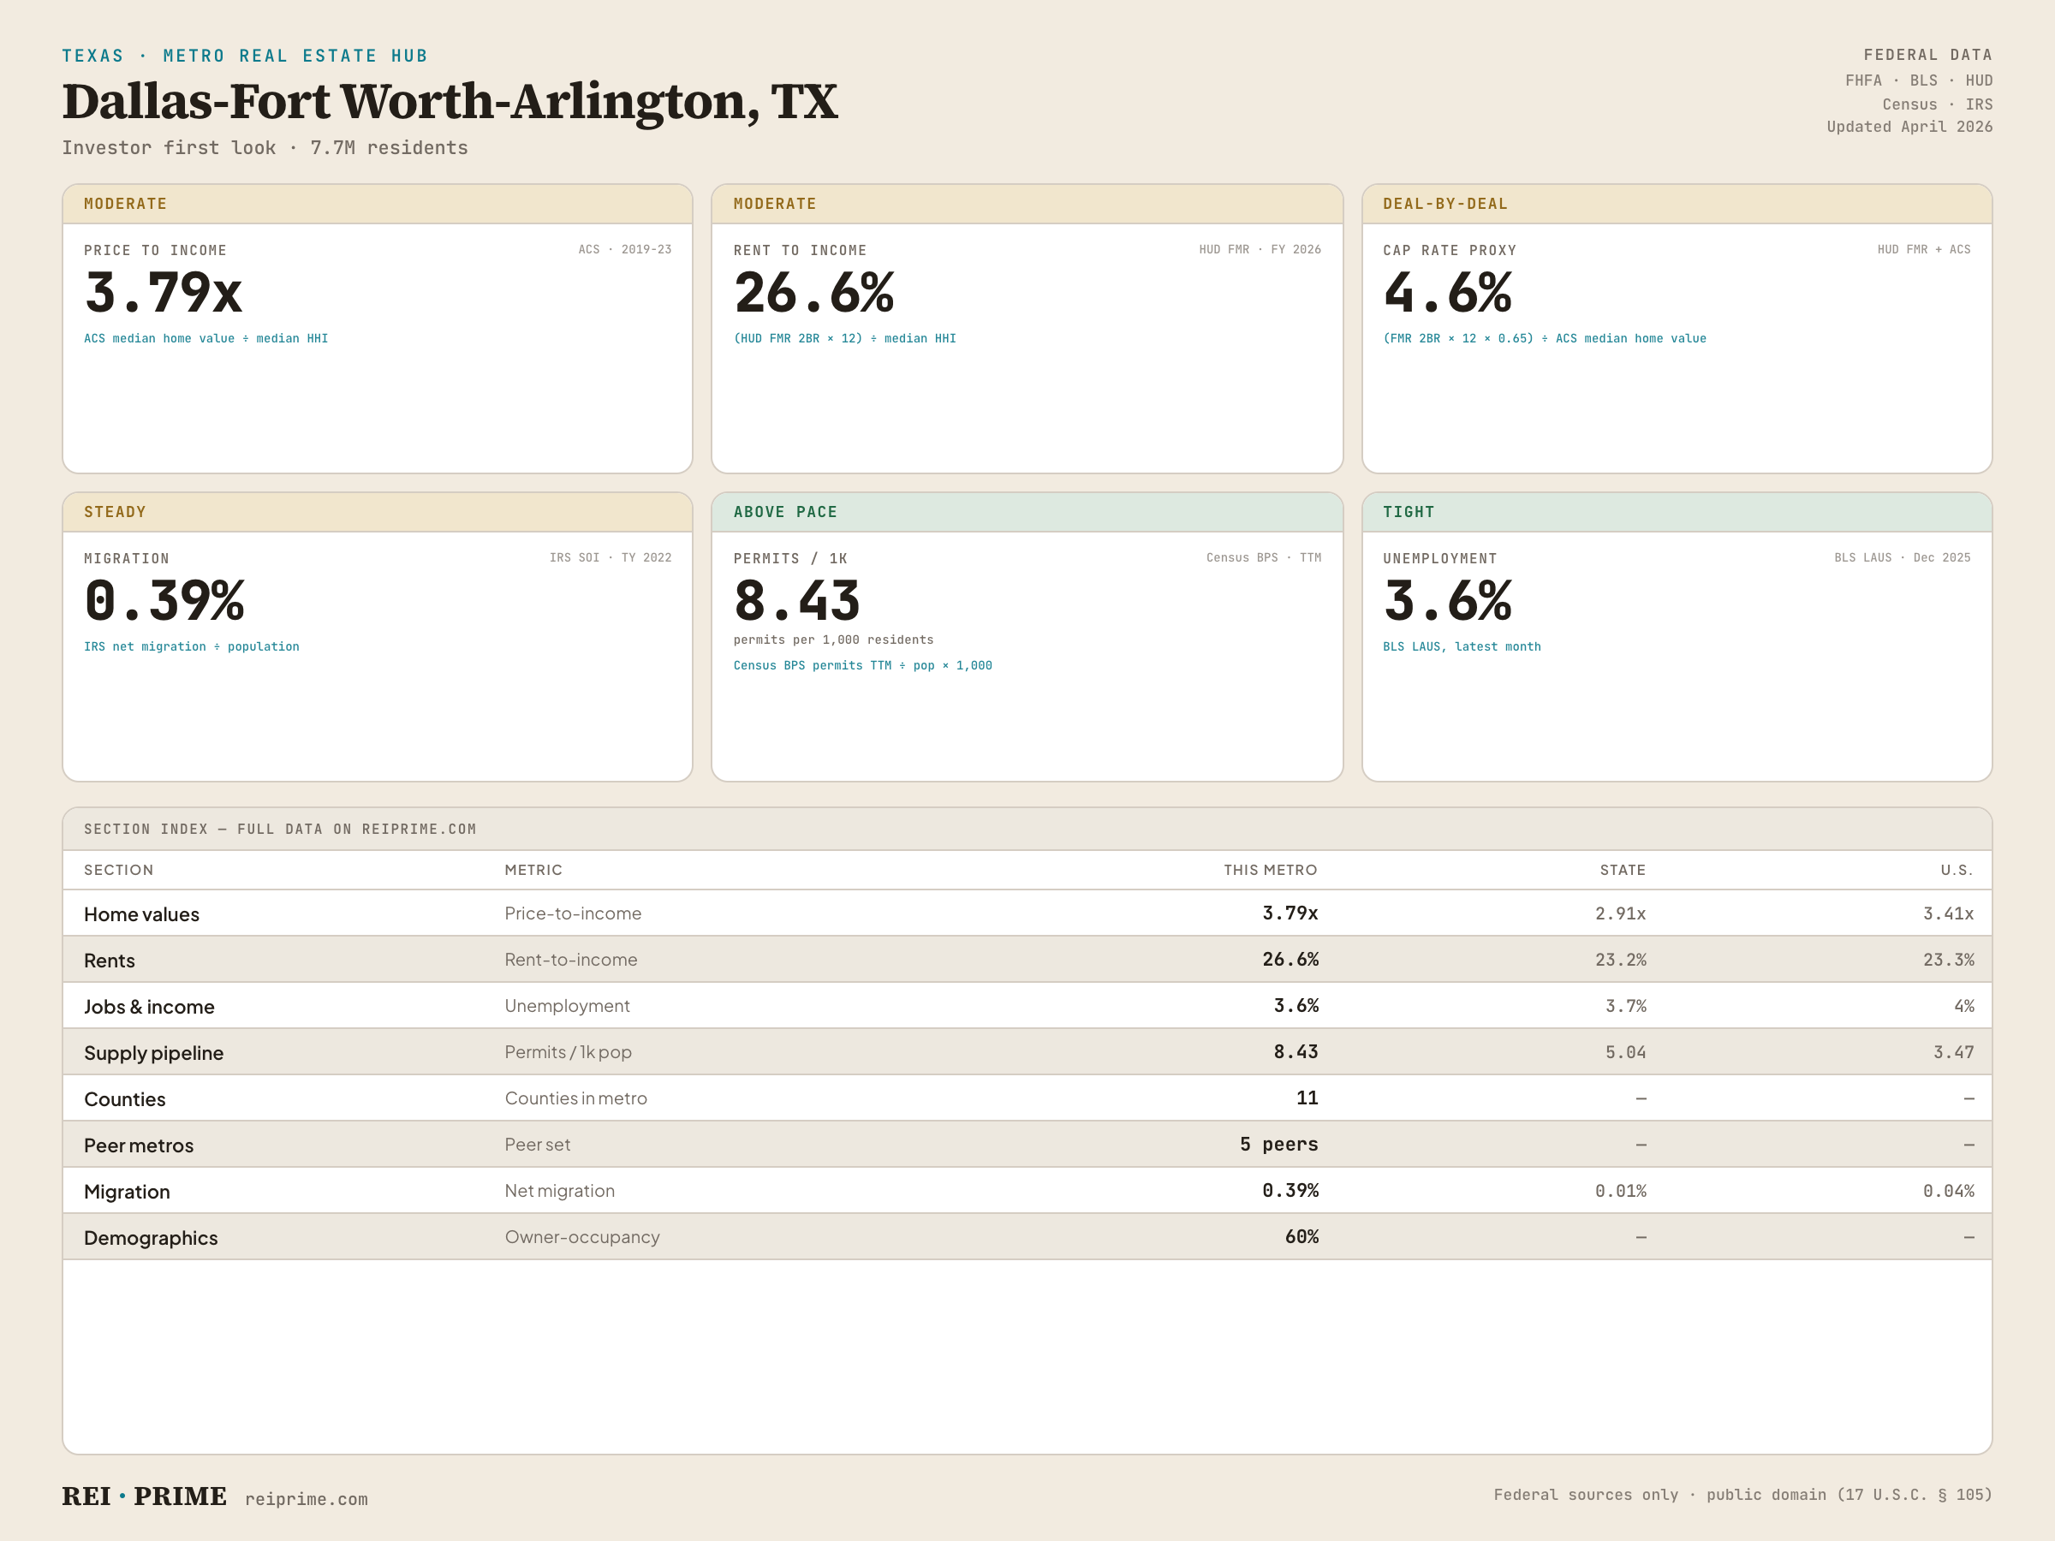The width and height of the screenshot is (2055, 1541).
Task: Open the Peer metros section row
Action: click(1027, 1145)
